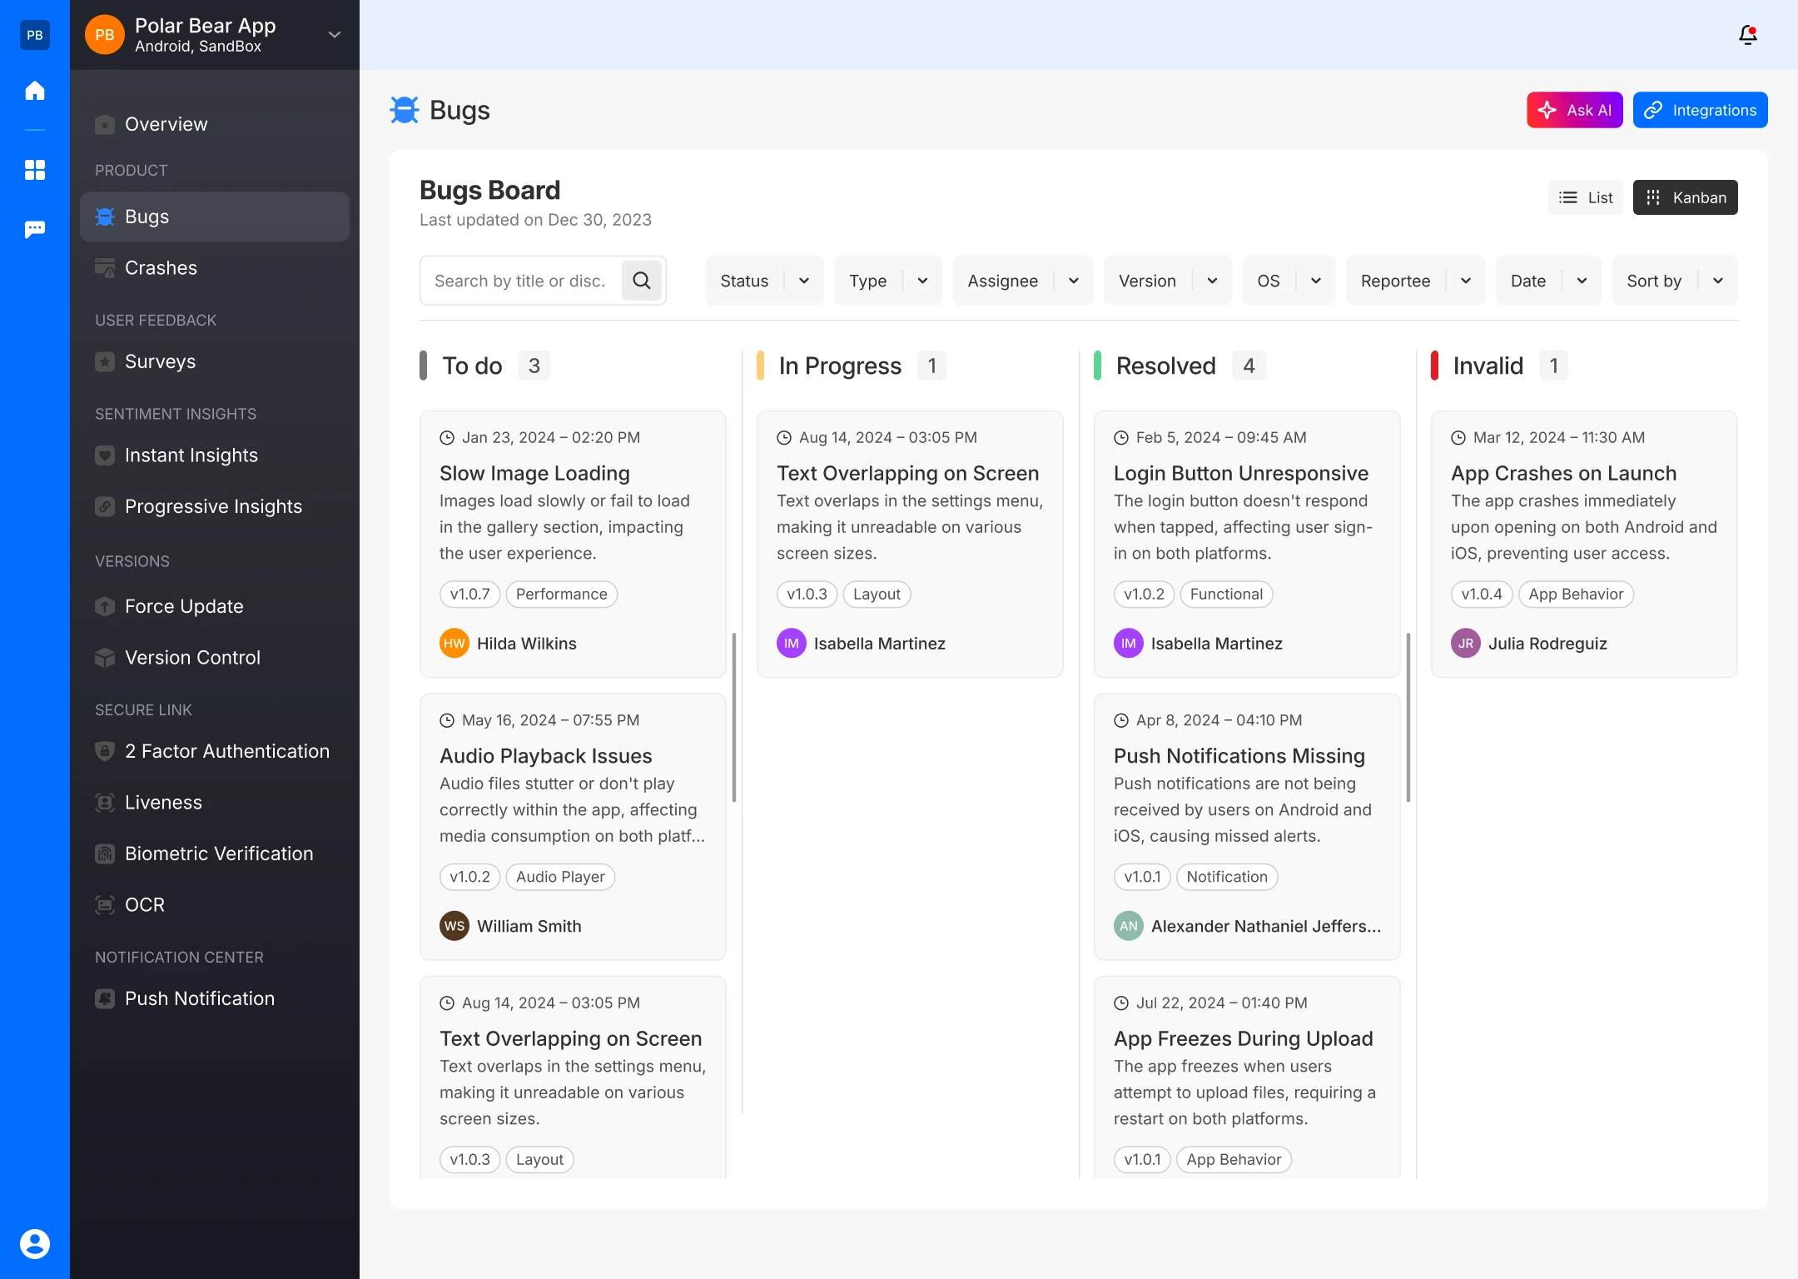The width and height of the screenshot is (1798, 1279).
Task: Click the Ask AI button
Action: tap(1574, 110)
